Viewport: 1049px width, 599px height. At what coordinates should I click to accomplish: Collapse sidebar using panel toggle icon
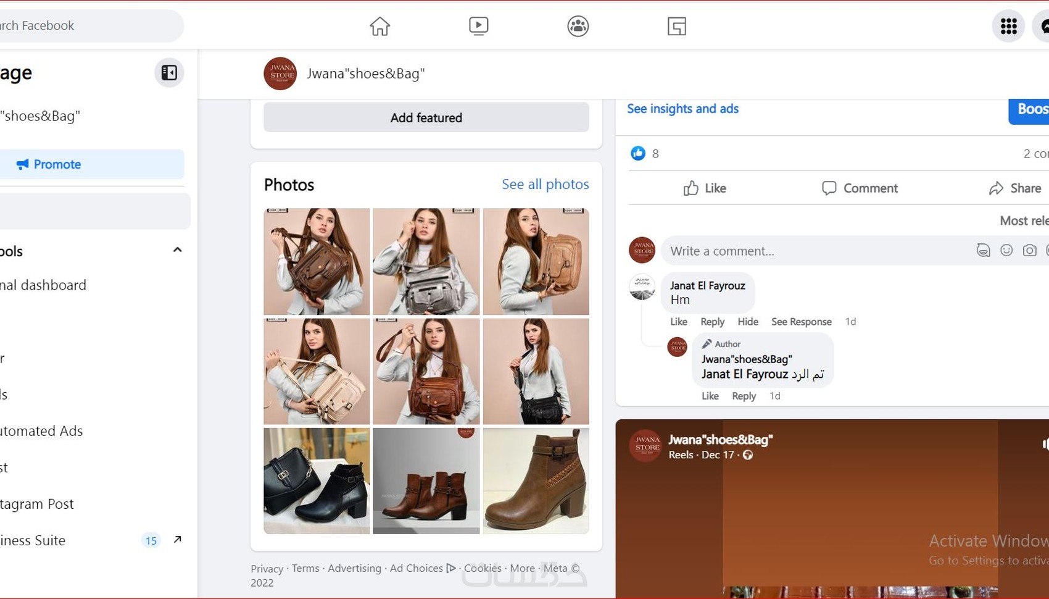[x=169, y=73]
